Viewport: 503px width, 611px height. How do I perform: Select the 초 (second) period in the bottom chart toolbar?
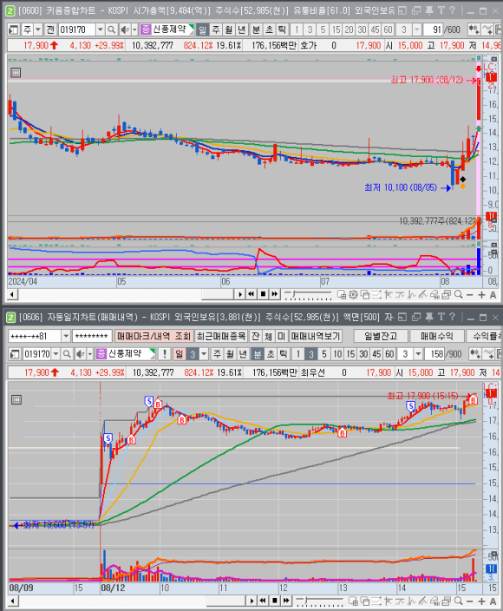(271, 354)
